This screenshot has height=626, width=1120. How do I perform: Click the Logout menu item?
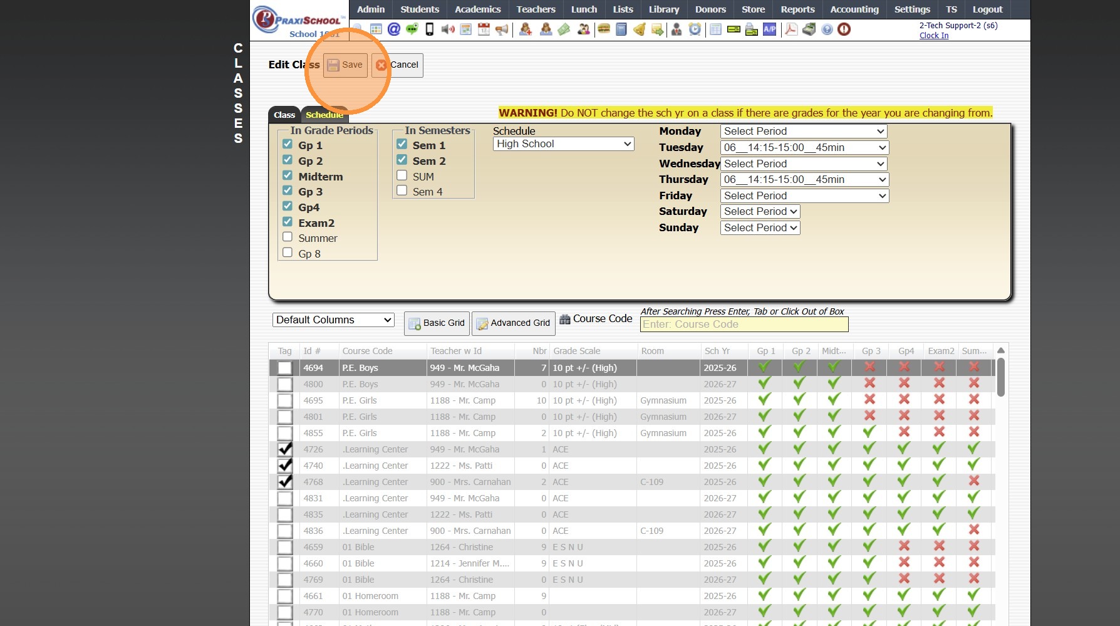pos(988,9)
